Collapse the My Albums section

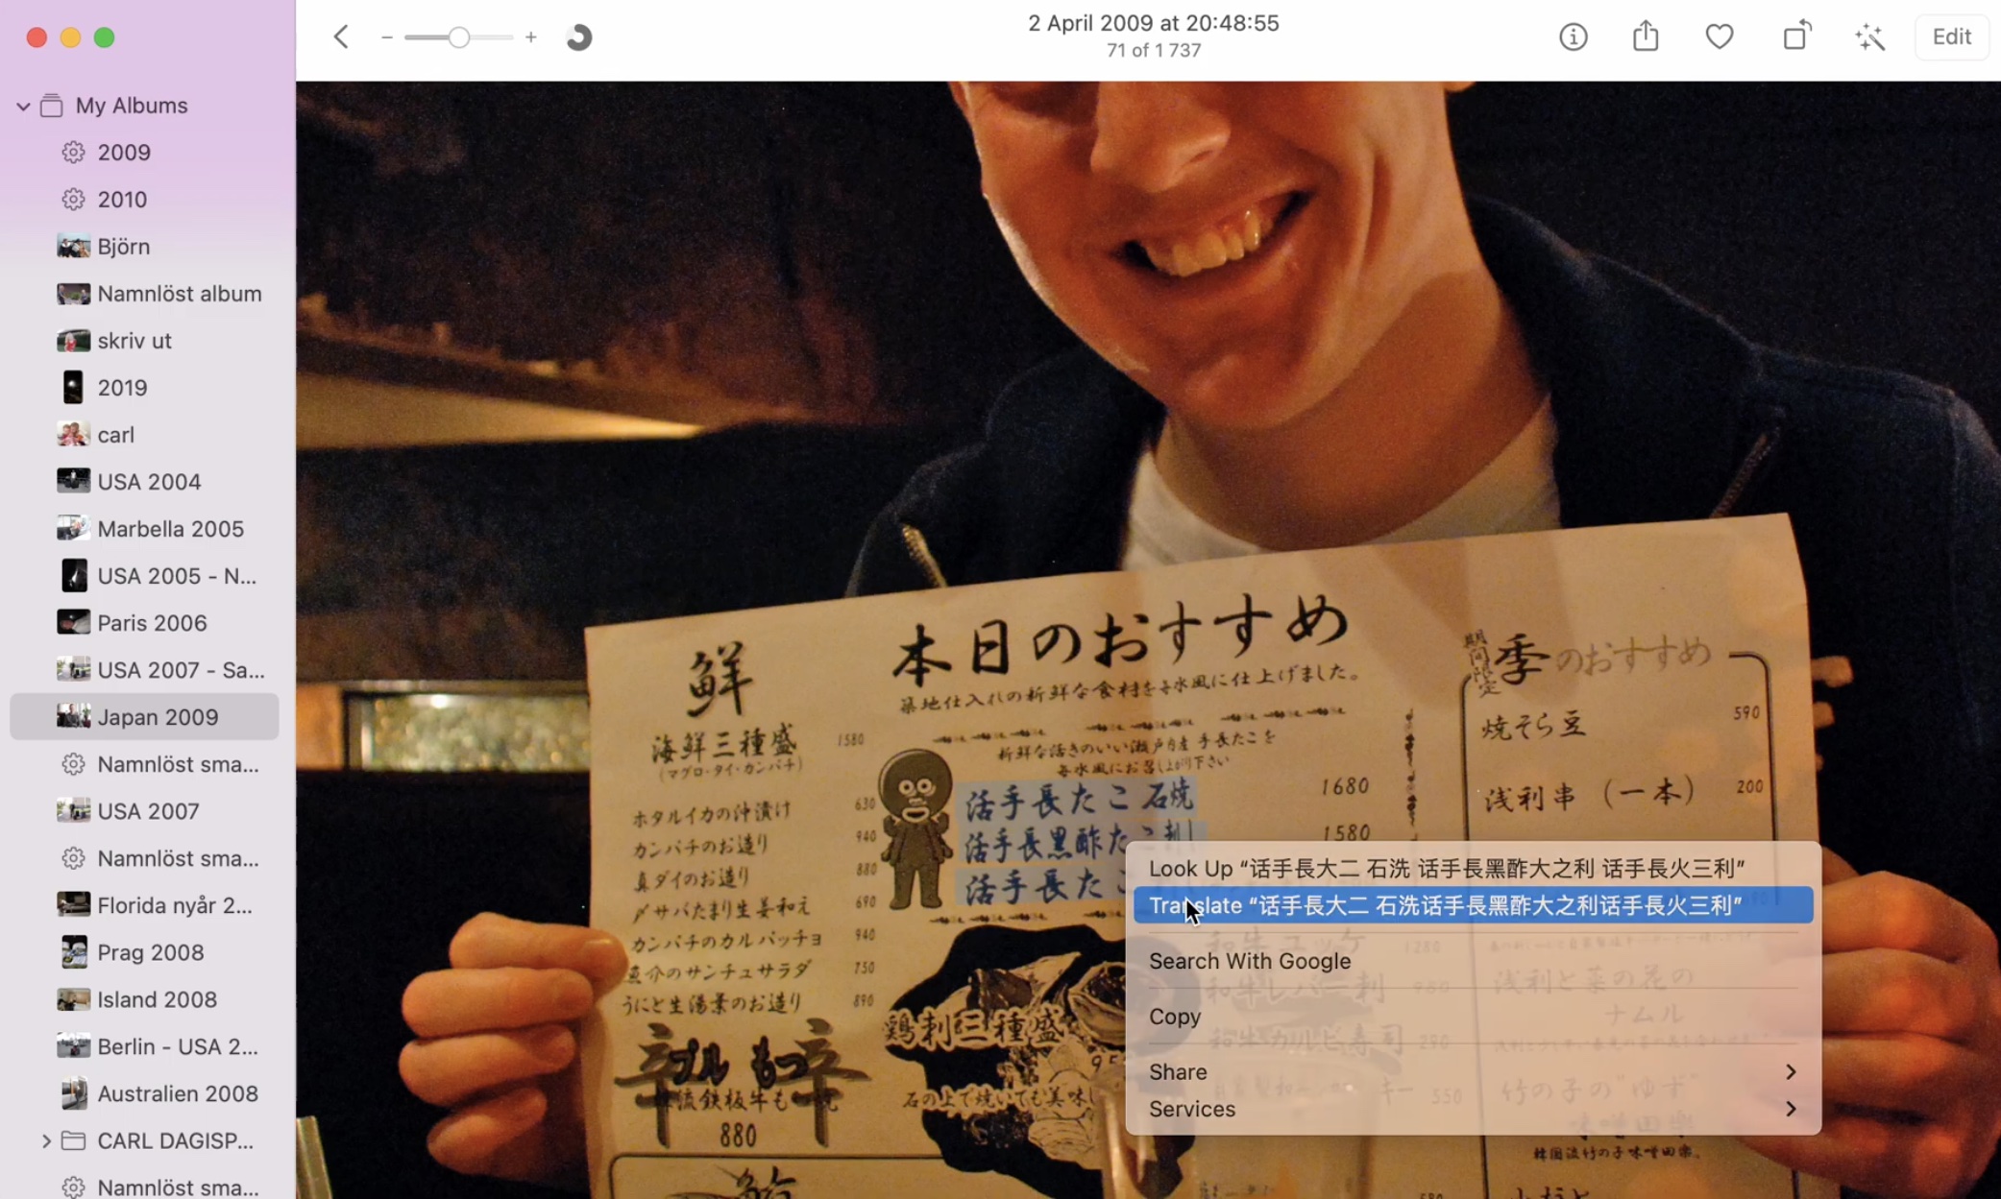click(23, 106)
